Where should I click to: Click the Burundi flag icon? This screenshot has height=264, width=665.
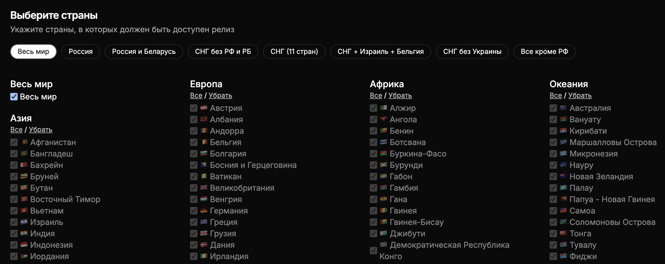pyautogui.click(x=383, y=165)
